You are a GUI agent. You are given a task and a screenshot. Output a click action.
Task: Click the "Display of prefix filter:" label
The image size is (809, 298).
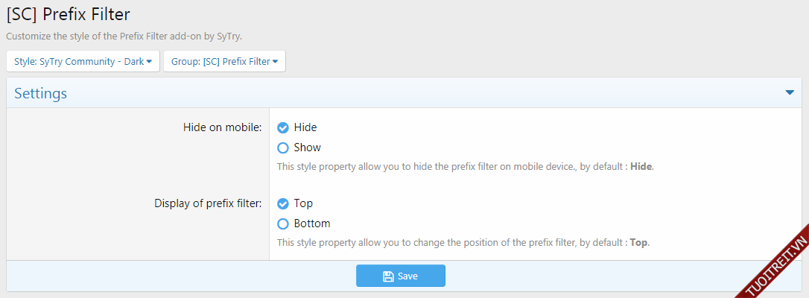(x=208, y=203)
